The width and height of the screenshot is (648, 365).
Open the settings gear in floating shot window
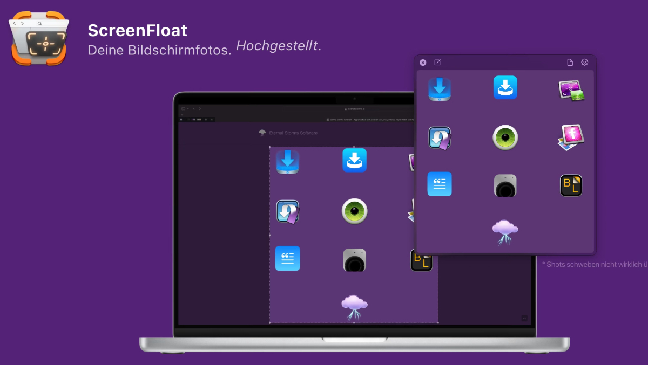tap(584, 63)
